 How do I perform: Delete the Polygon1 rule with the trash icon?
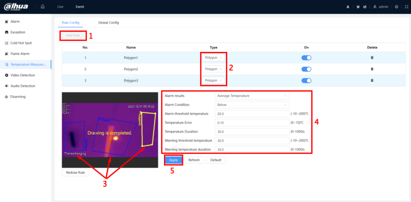(x=372, y=58)
